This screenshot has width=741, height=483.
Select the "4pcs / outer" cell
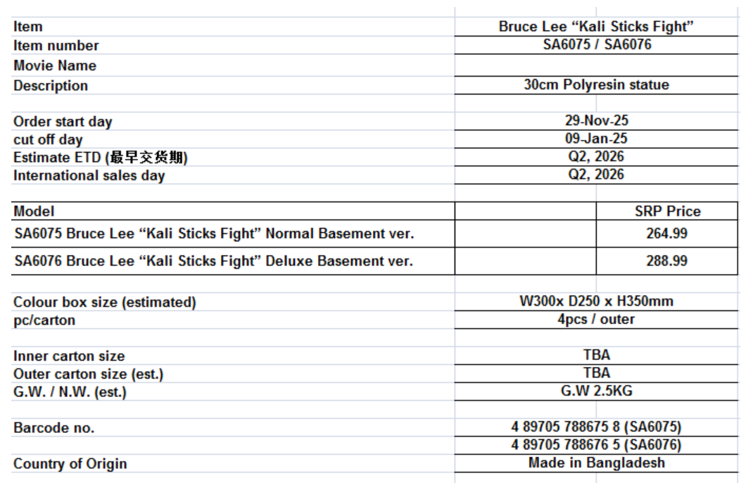click(x=596, y=320)
